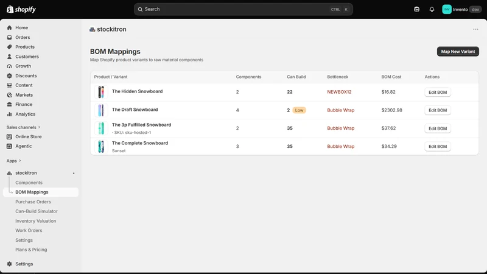
Task: Click the Product / Variant column header
Action: 111,77
